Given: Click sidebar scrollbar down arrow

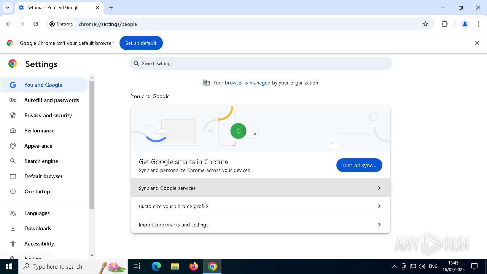Looking at the screenshot, I should [x=92, y=255].
